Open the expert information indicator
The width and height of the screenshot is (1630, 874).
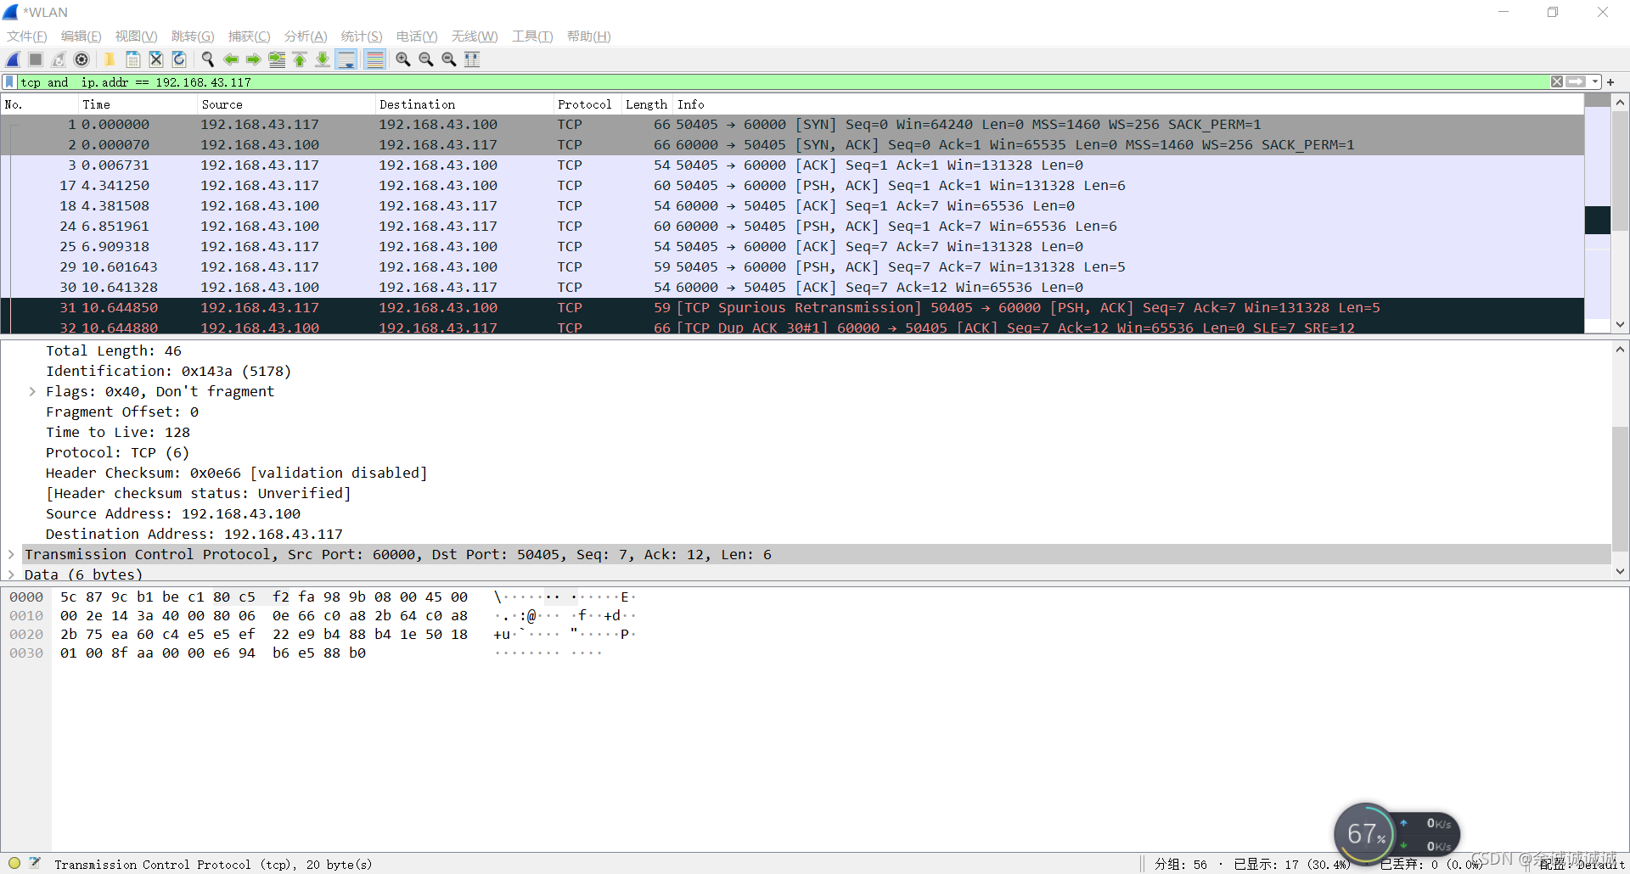coord(14,863)
